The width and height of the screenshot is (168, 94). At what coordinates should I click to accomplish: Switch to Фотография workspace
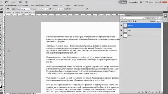(x=133, y=2)
